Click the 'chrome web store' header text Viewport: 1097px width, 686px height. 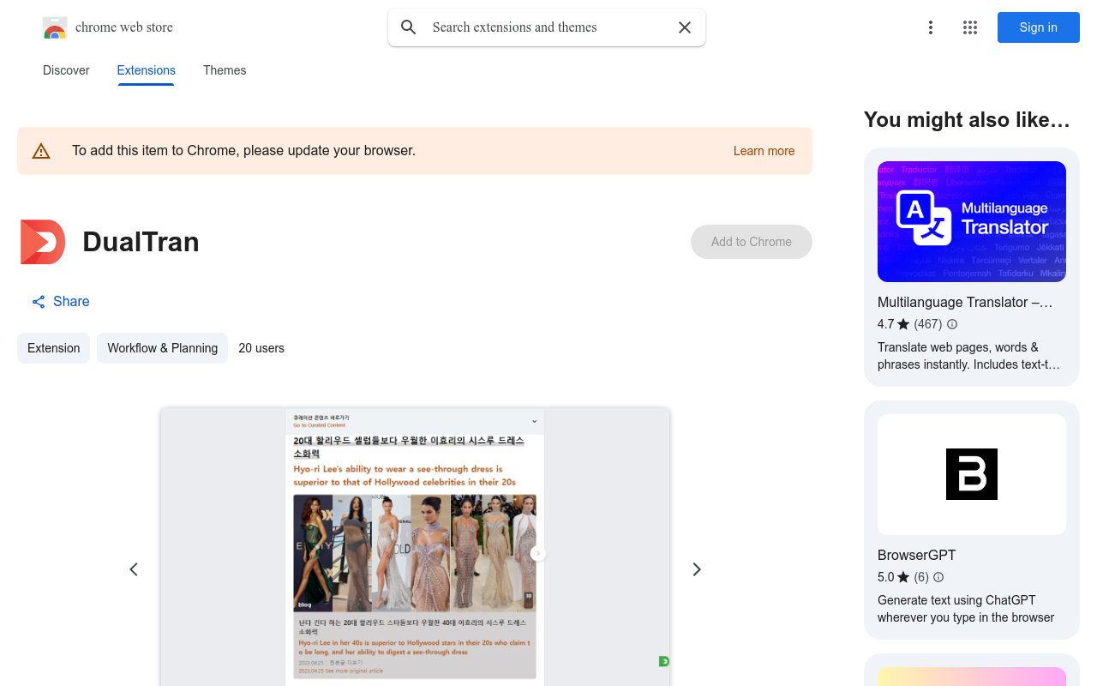point(124,27)
